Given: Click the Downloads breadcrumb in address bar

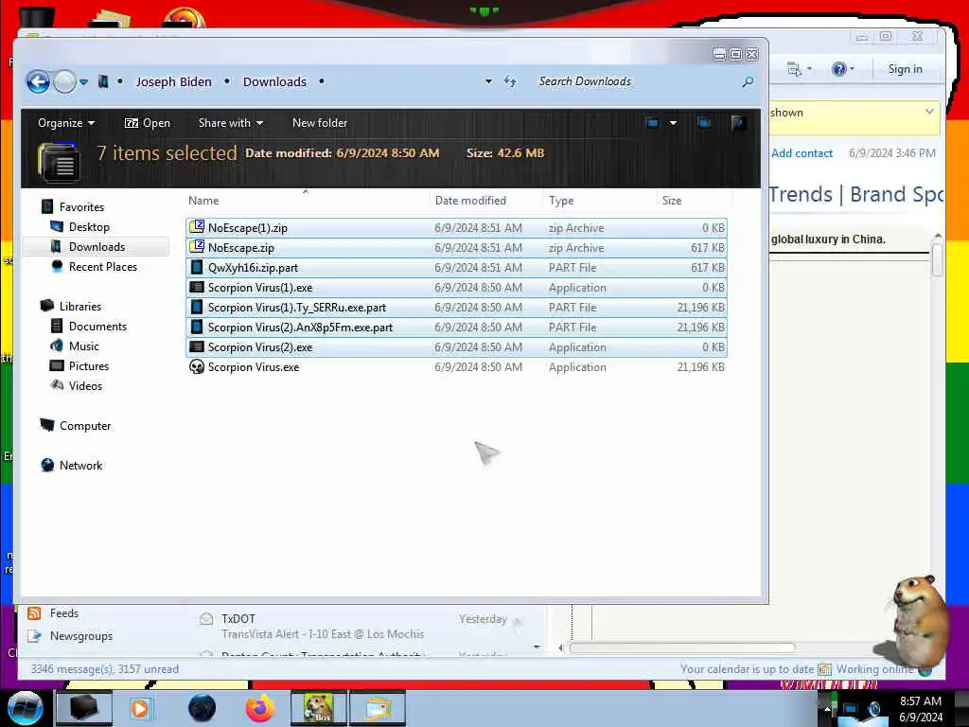Looking at the screenshot, I should point(274,81).
